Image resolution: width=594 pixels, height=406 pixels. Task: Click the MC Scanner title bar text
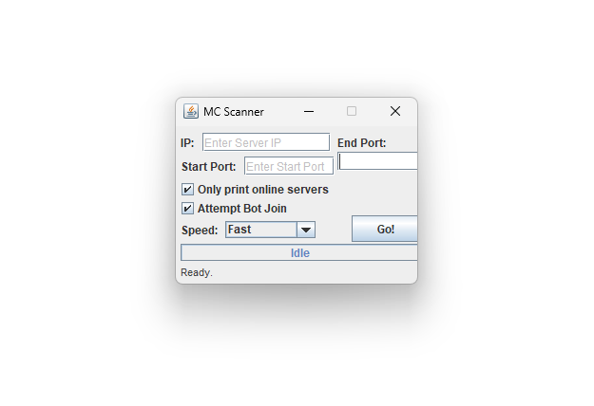[234, 112]
